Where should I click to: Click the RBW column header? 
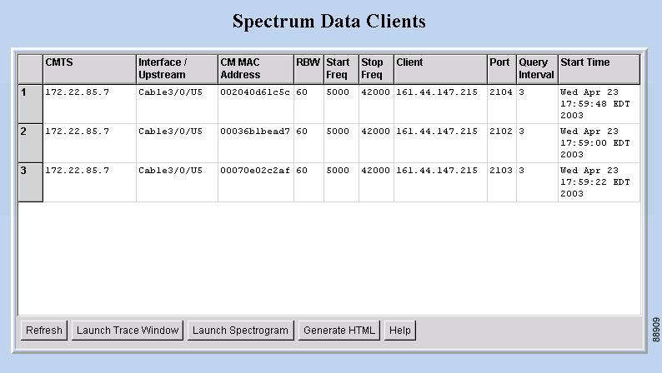[308, 69]
